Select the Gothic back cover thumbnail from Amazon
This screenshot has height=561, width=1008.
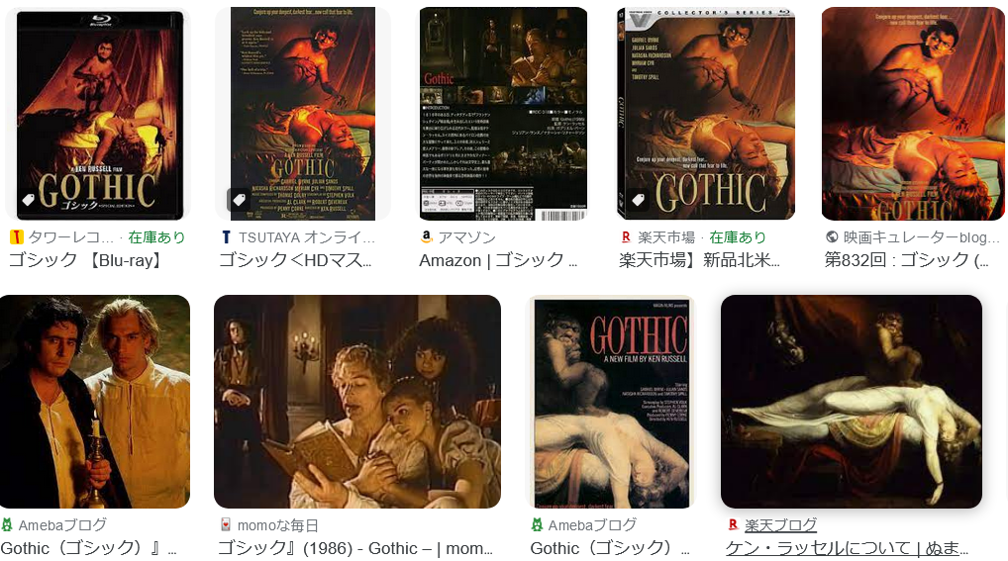(503, 114)
